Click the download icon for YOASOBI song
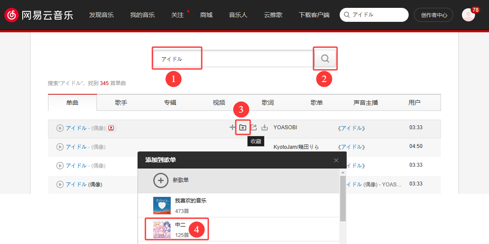Image resolution: width=489 pixels, height=244 pixels. pos(265,127)
